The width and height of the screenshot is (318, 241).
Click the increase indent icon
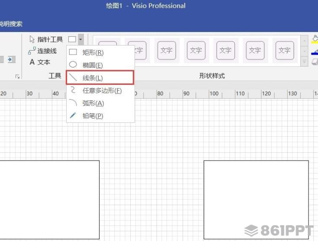(x=12, y=60)
